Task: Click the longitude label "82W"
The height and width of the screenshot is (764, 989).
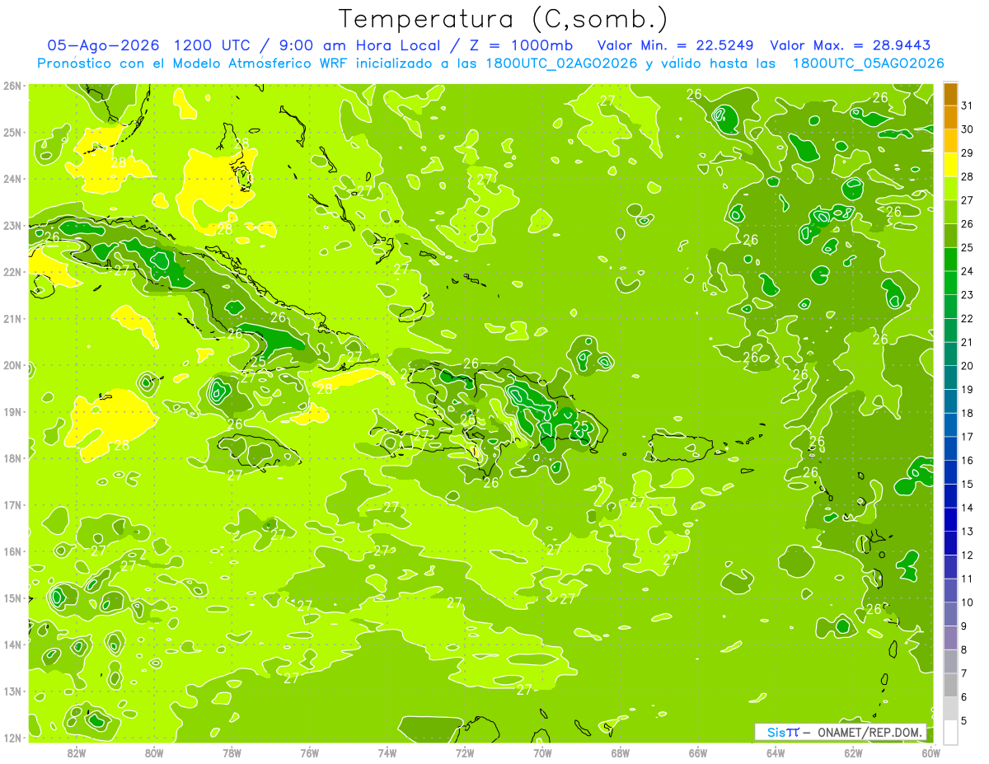Action: click(77, 752)
